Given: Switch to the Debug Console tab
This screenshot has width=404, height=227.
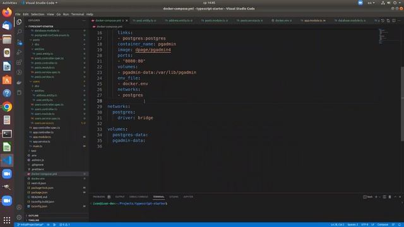Looking at the screenshot, I should 139,197.
